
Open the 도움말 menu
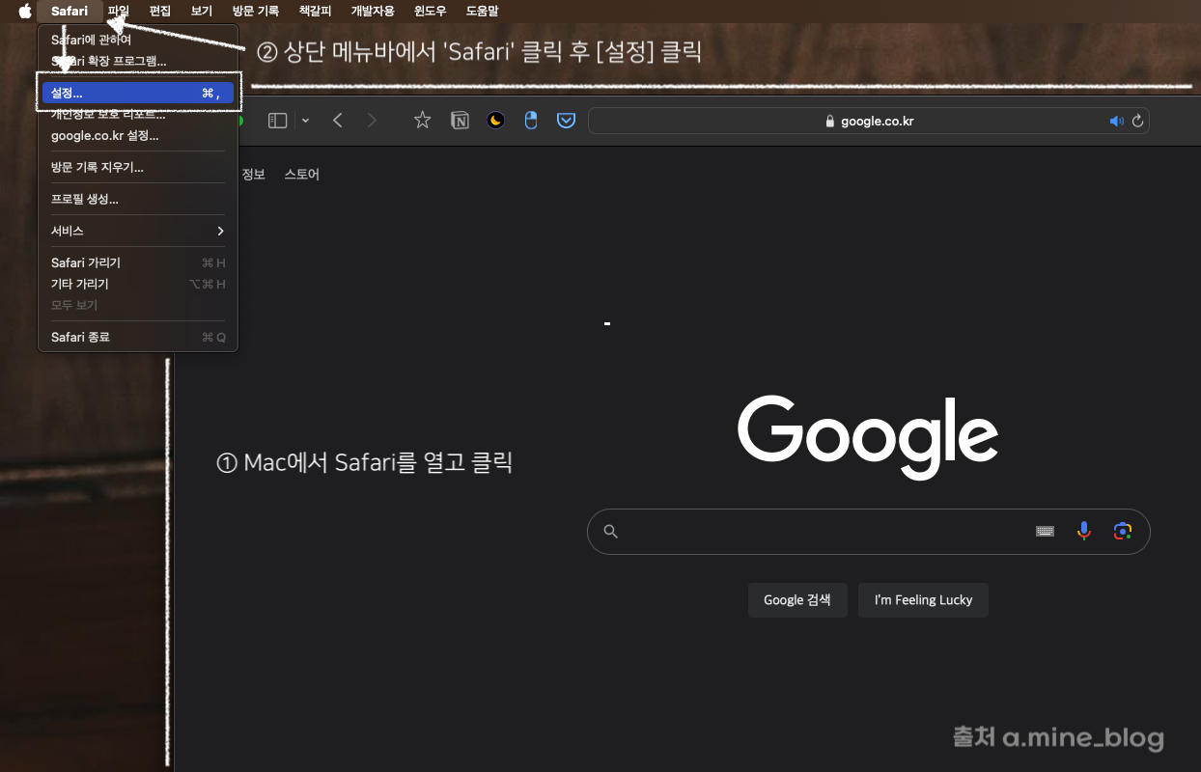point(483,12)
